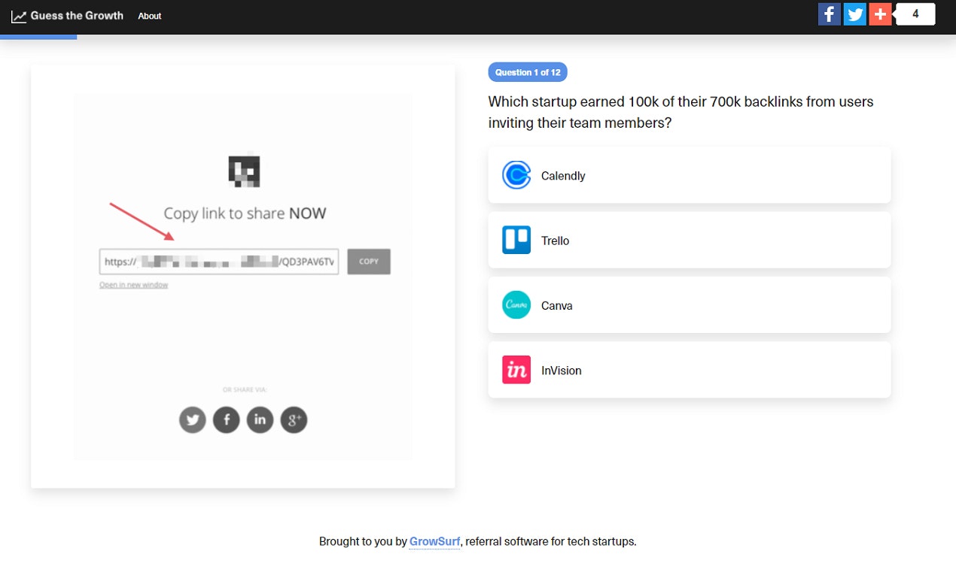Click the share count showing 4
Screen dimensions: 956x563
(x=915, y=14)
